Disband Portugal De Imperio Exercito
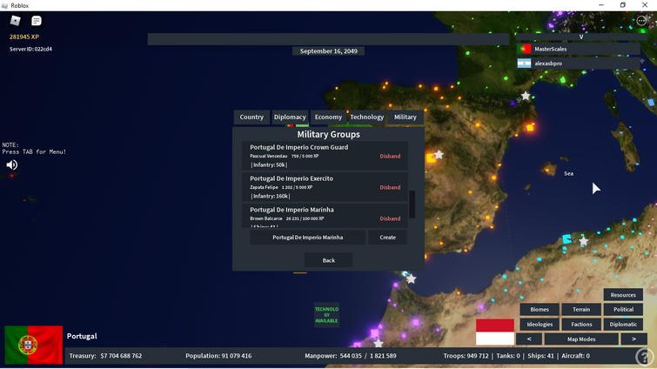 [390, 187]
